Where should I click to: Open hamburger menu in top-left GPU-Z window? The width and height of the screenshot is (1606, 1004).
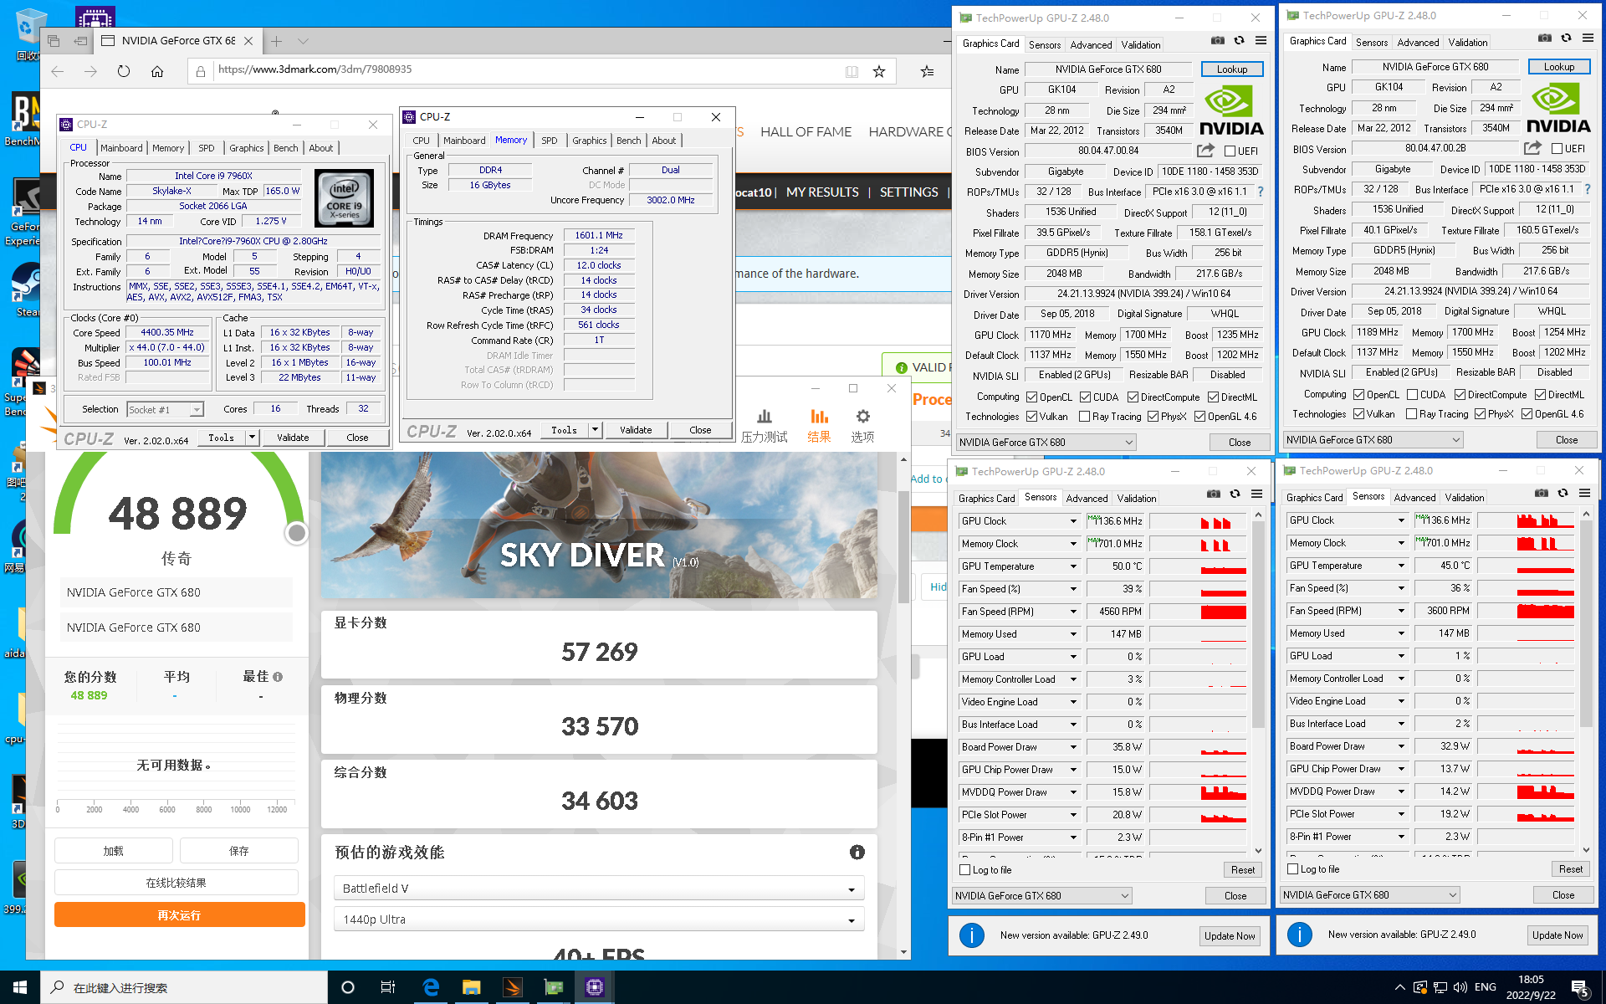tap(1261, 40)
